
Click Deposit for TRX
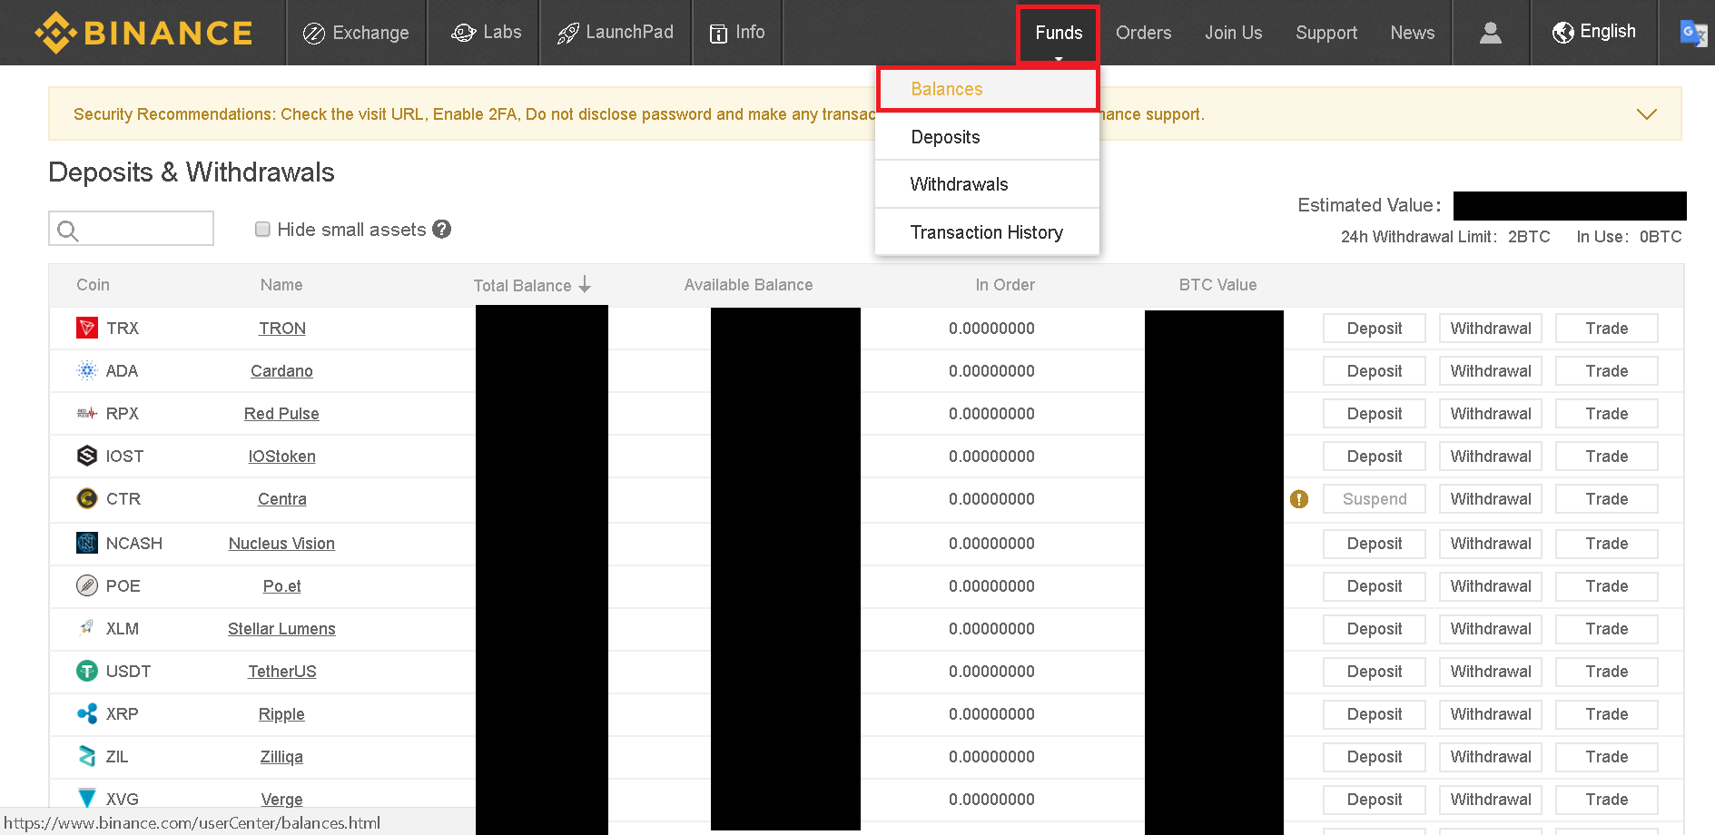(x=1375, y=329)
